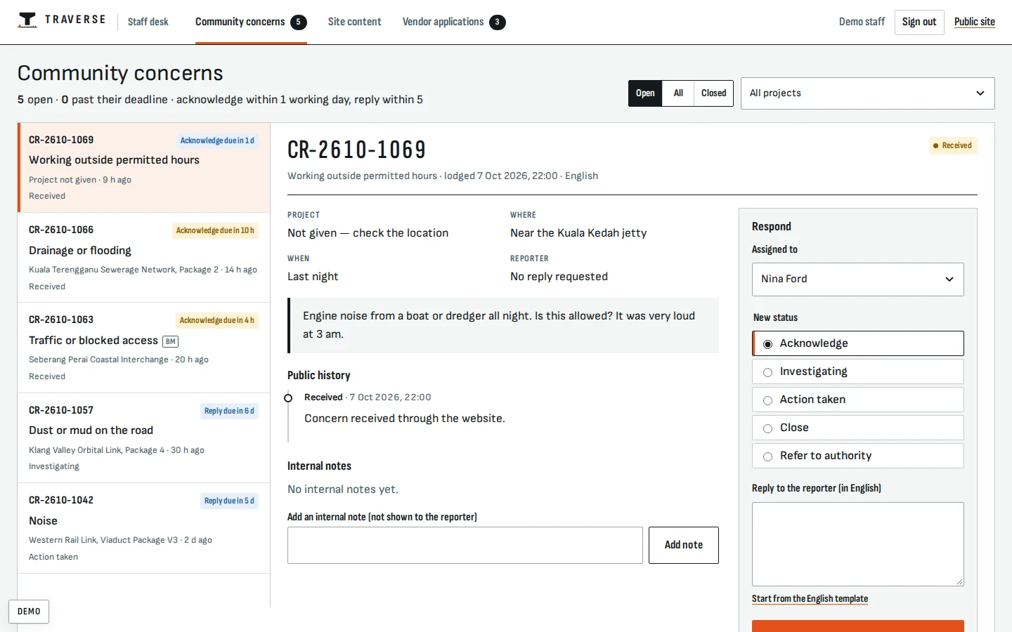Select the CR-2610-1042 Noise concern
Screen dimensions: 1012x632
[x=144, y=528]
